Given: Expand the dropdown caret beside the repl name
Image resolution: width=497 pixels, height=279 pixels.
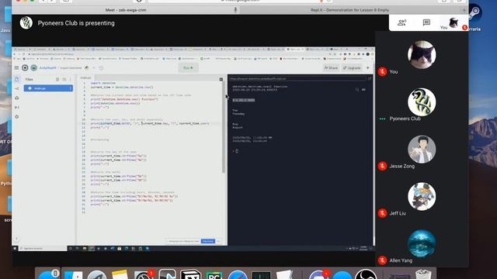Looking at the screenshot, I should pos(94,67).
